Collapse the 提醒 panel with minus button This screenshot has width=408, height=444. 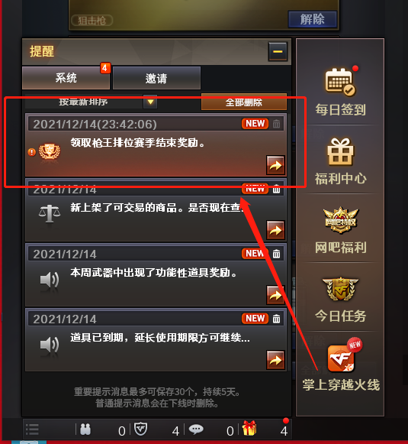pos(278,51)
